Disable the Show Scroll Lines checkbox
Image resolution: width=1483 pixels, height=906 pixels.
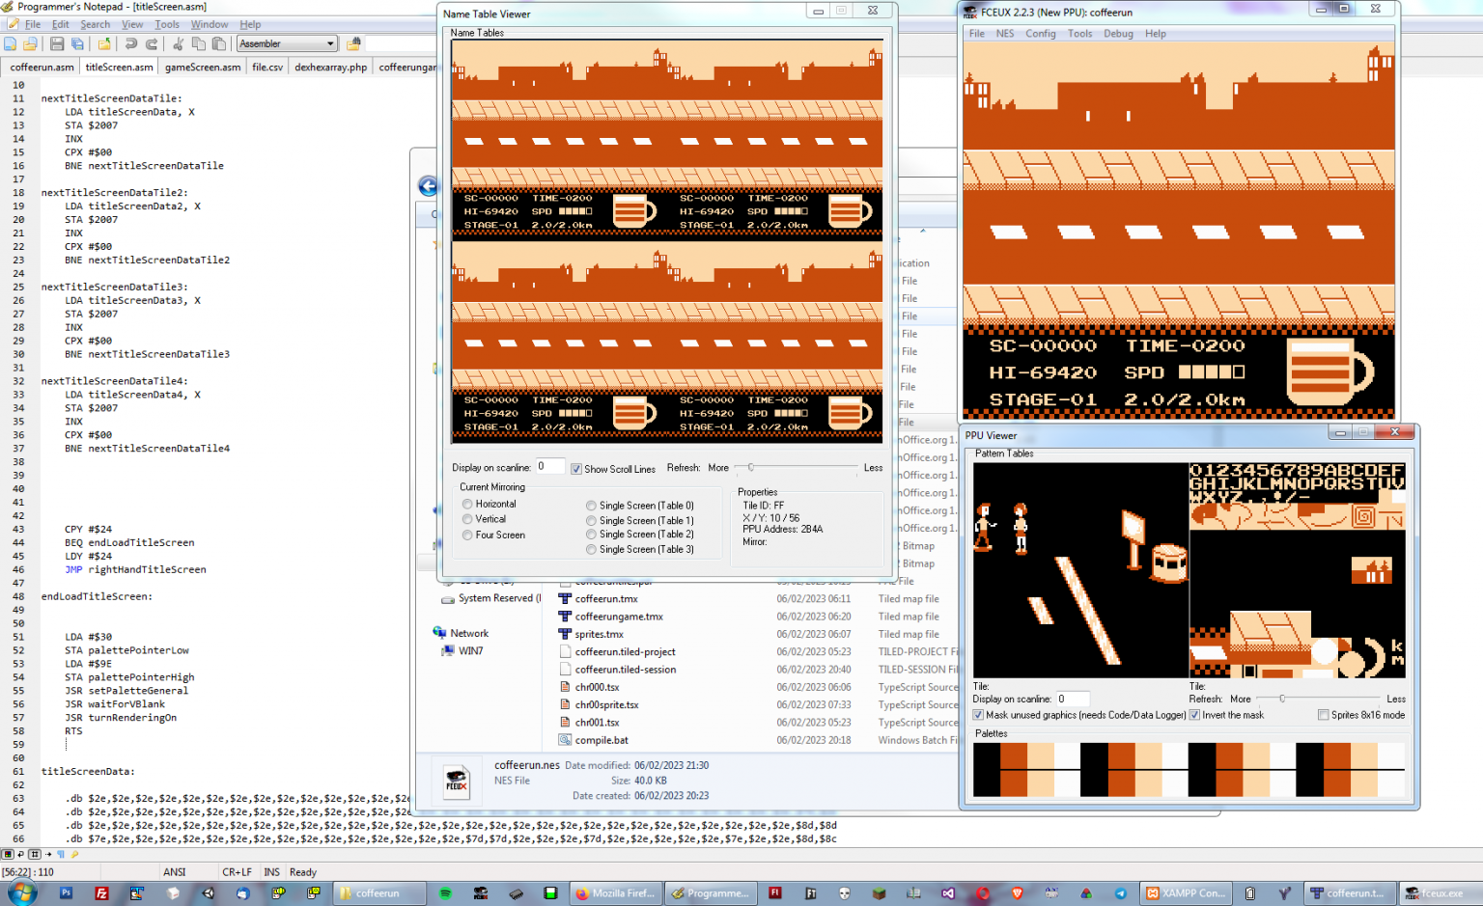pyautogui.click(x=574, y=469)
